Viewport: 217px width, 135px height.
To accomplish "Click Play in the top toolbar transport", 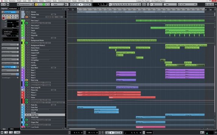I will point(85,4).
